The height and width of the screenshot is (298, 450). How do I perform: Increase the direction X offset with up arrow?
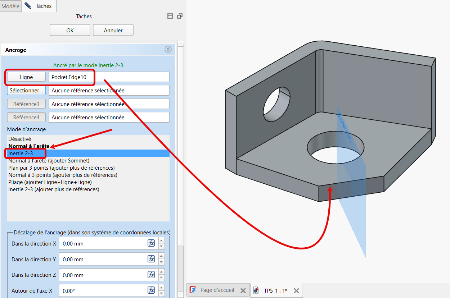pos(162,241)
